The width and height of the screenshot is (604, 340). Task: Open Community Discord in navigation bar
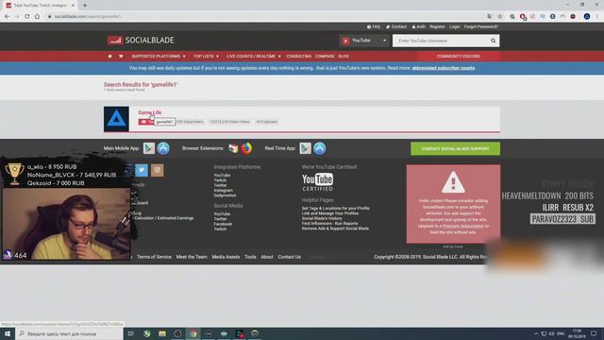tap(459, 57)
